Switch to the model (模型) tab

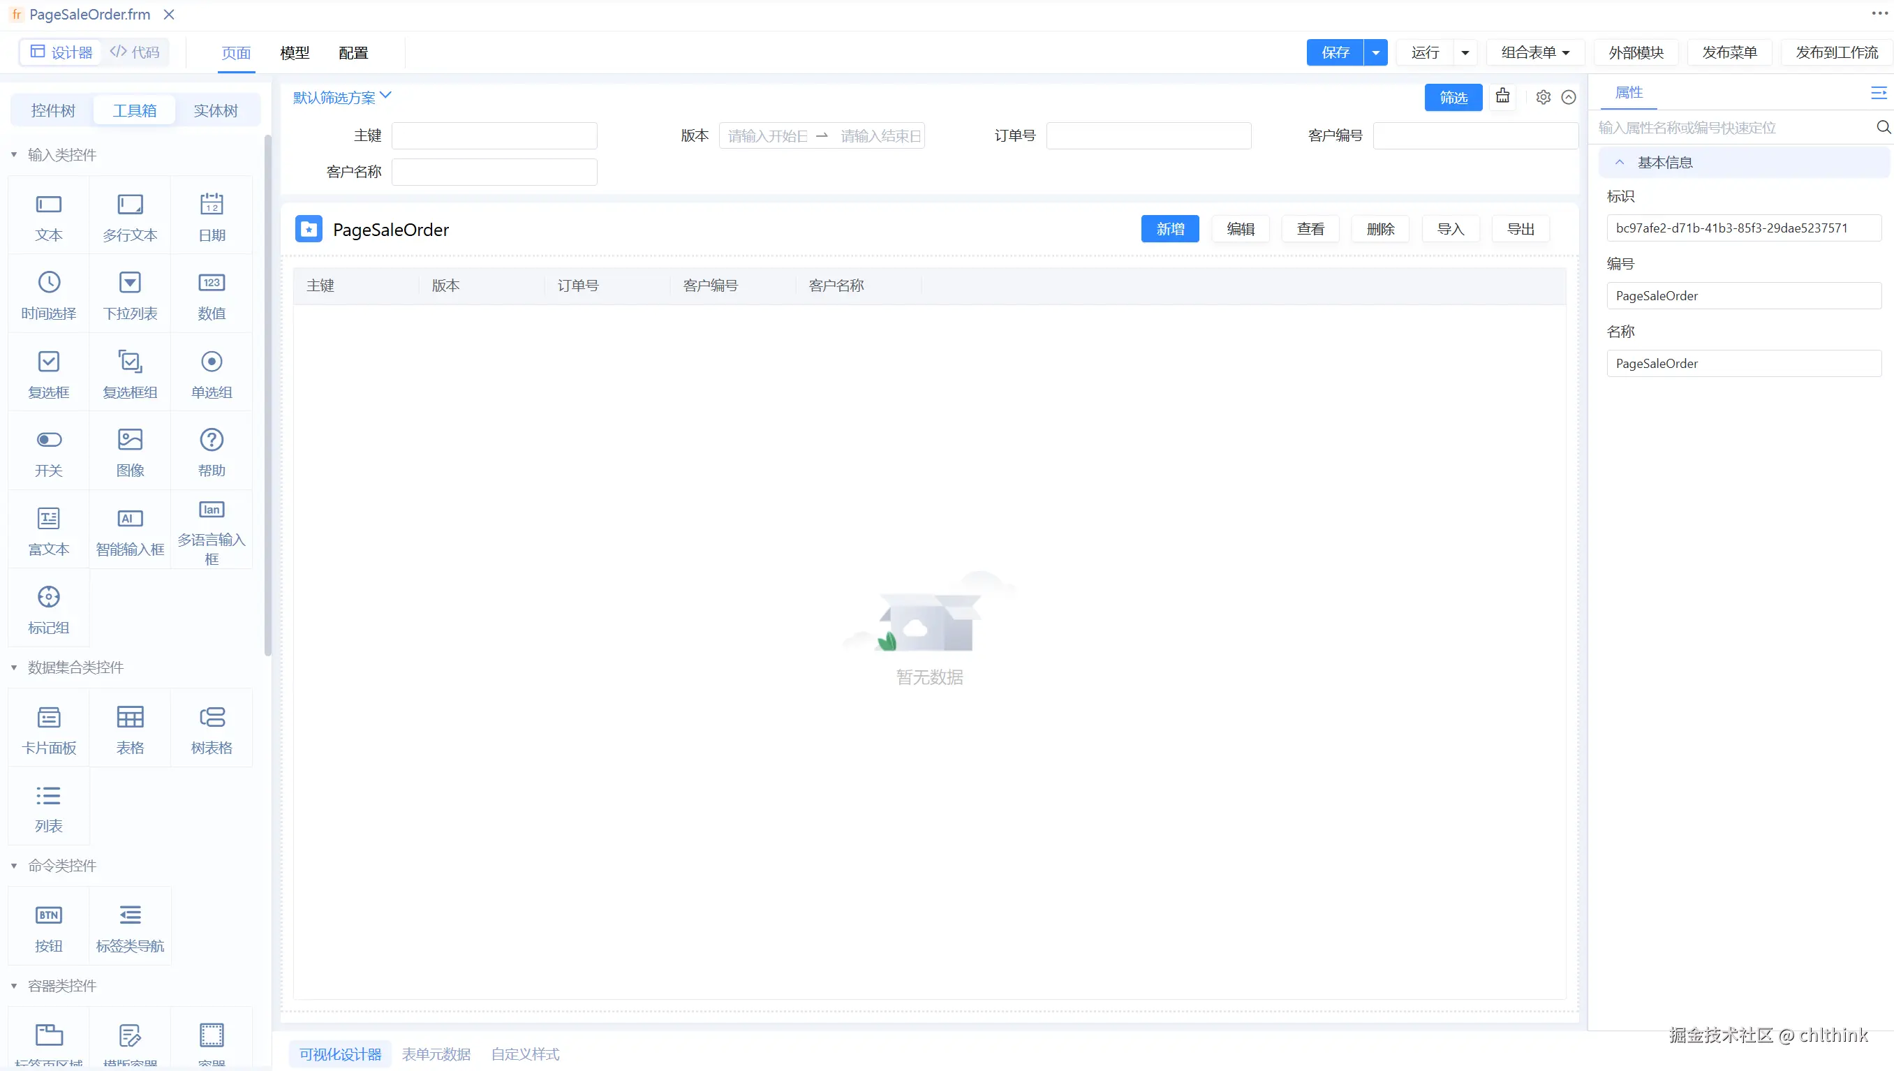(x=294, y=53)
